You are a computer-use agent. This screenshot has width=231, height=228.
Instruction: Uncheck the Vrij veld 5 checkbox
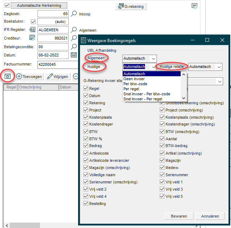[x=162, y=196]
